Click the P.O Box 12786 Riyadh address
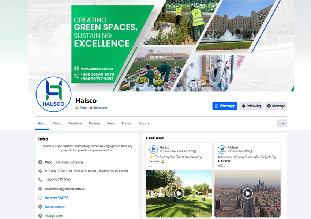This screenshot has width=311, height=219. [x=86, y=171]
